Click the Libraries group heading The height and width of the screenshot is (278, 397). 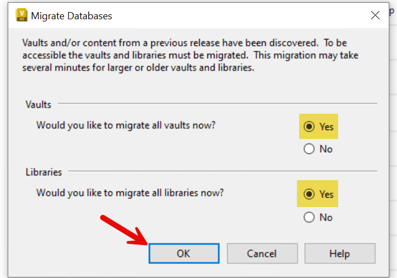pyautogui.click(x=44, y=172)
